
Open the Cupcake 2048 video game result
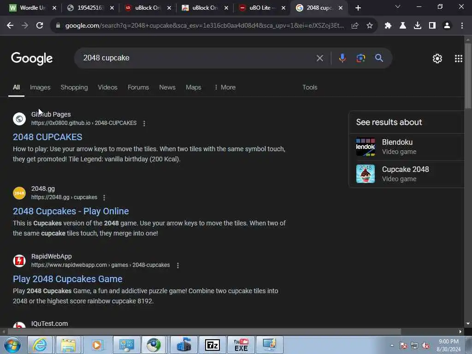[407, 174]
